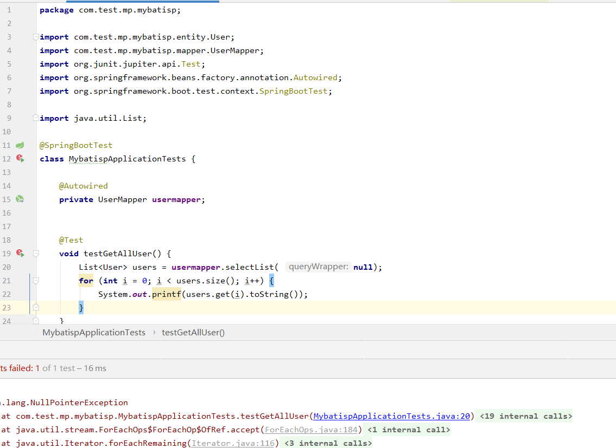
Task: Click the users.size() call in the loop condition
Action: (206, 281)
